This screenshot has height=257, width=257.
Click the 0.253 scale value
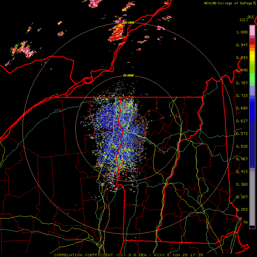tap(242, 210)
